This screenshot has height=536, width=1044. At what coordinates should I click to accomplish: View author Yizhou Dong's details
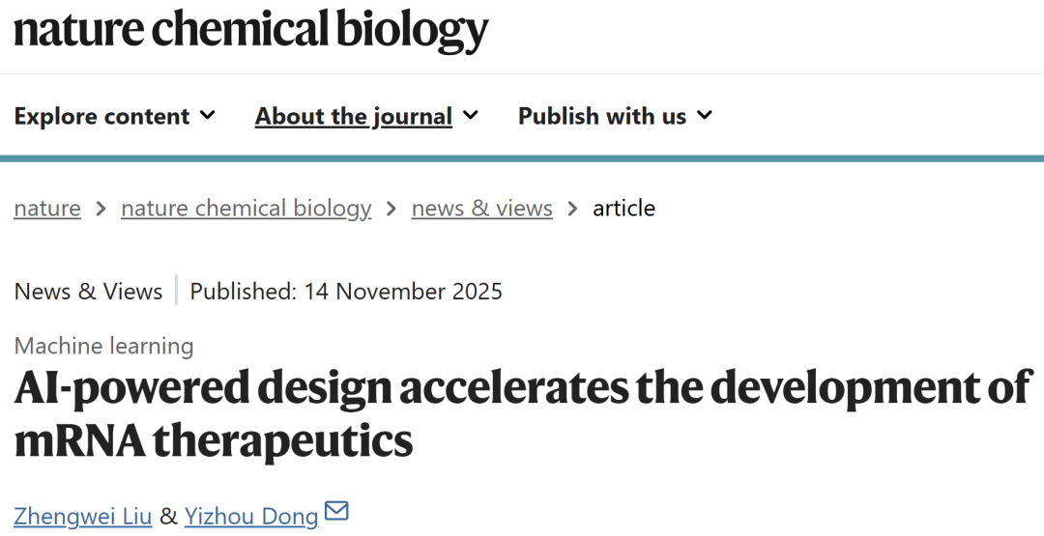[x=251, y=517]
